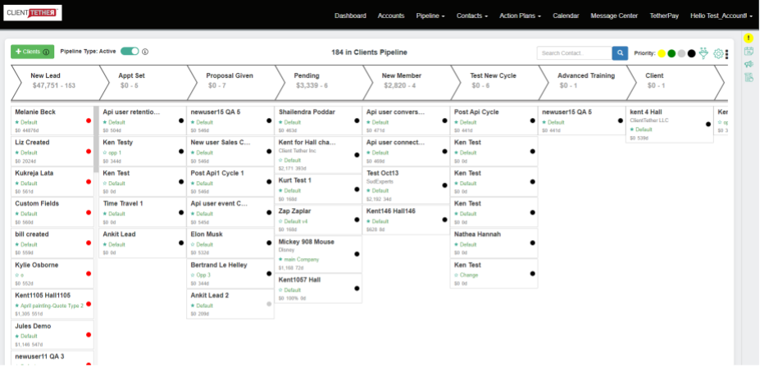Open the Dashboard page
The width and height of the screenshot is (760, 367).
click(350, 16)
